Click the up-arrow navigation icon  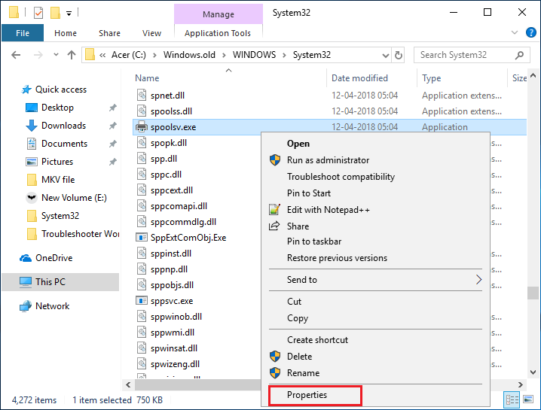tap(72, 55)
